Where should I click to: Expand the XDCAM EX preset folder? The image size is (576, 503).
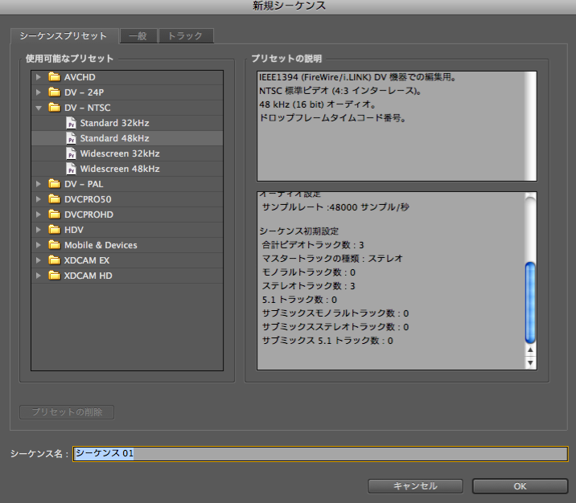click(x=38, y=260)
